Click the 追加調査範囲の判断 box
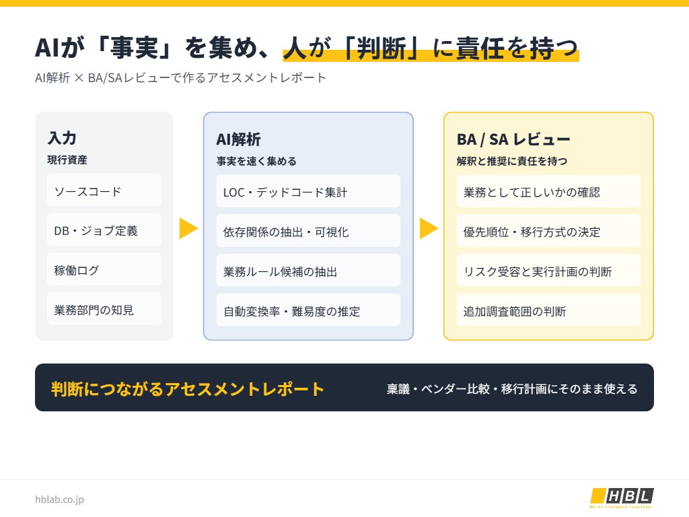The height and width of the screenshot is (517, 689). (548, 310)
